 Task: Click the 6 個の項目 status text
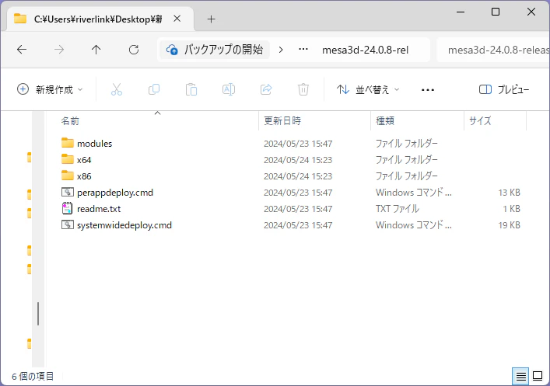(33, 377)
